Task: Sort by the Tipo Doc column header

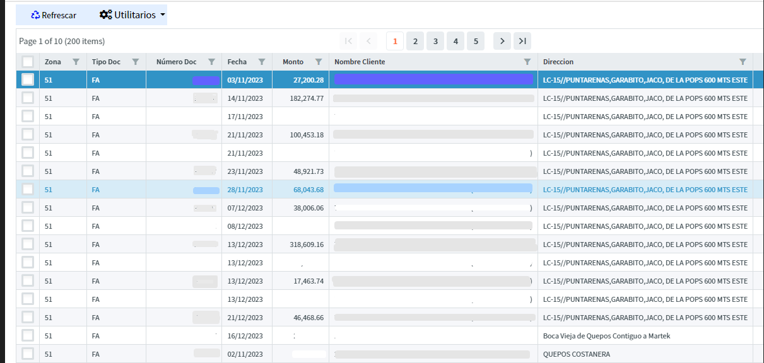Action: [106, 62]
